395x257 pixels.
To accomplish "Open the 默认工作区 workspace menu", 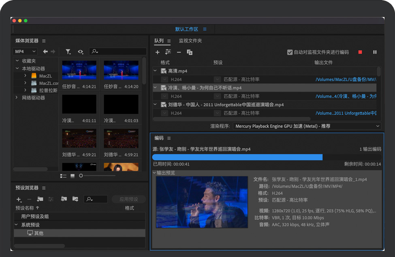I will click(x=205, y=29).
